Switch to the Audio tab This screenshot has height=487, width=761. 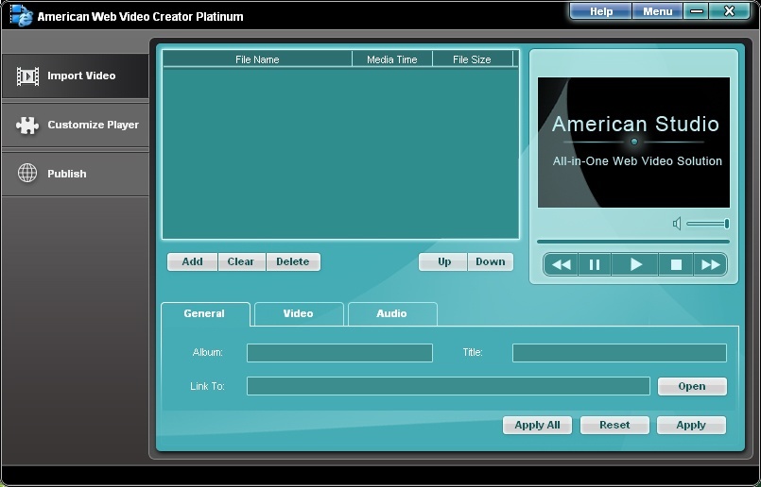[392, 314]
